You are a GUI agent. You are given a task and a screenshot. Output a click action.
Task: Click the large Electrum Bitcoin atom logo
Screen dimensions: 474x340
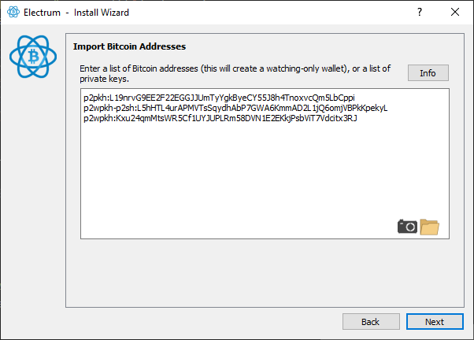coord(33,57)
